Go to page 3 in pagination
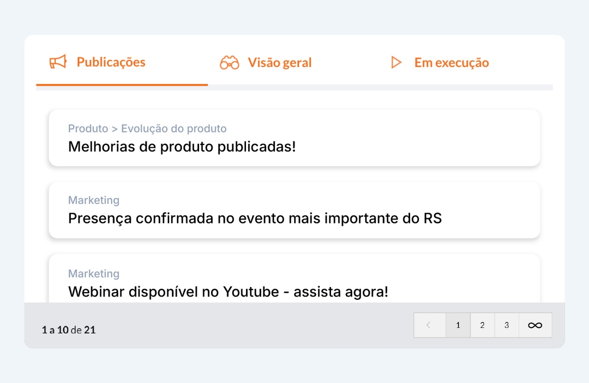 507,325
